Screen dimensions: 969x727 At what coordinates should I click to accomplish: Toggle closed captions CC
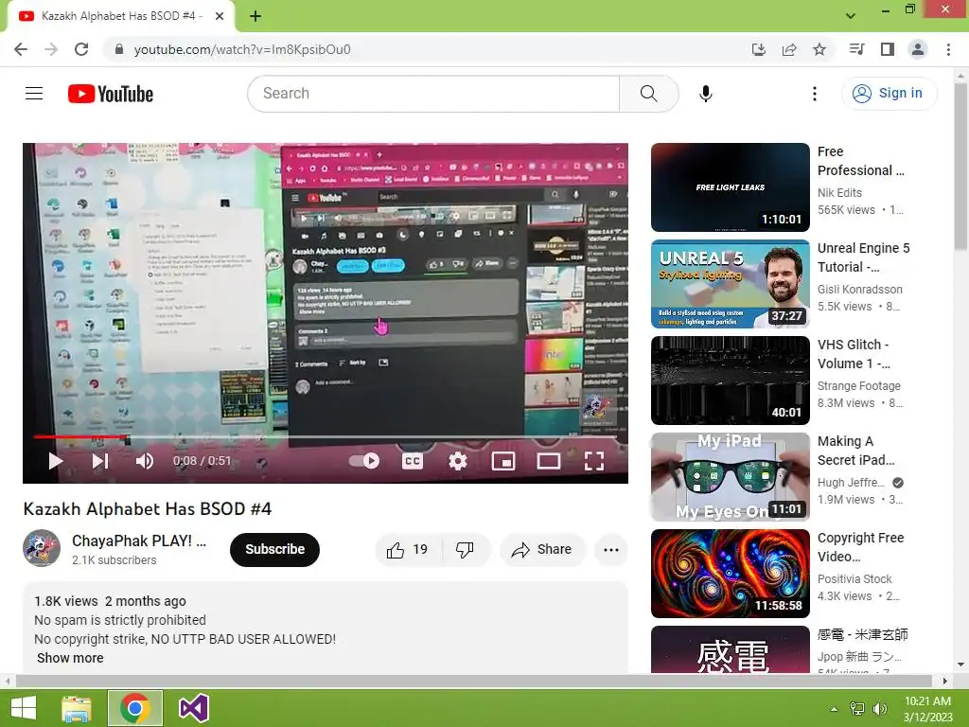(x=413, y=461)
